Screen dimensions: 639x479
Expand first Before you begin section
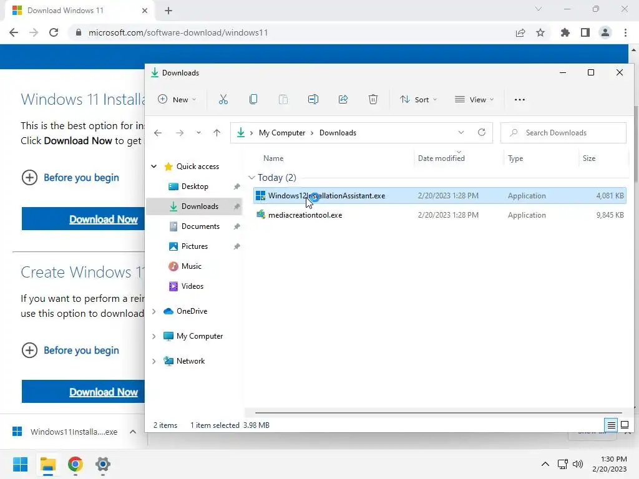point(70,178)
